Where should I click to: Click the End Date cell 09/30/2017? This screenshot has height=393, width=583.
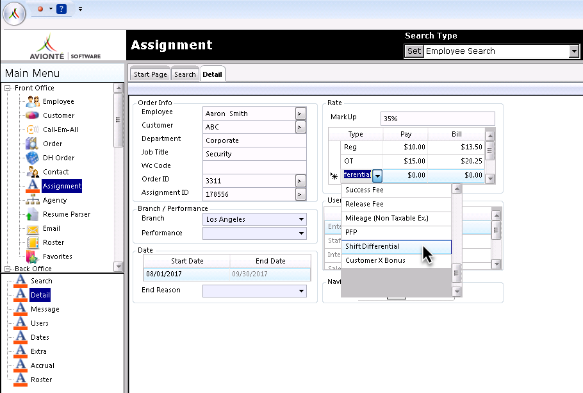click(x=270, y=274)
